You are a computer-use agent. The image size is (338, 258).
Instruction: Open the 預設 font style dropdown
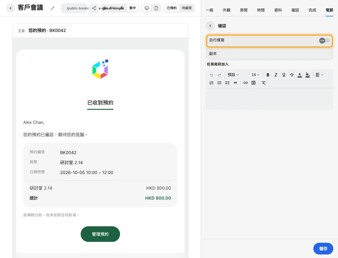click(233, 75)
